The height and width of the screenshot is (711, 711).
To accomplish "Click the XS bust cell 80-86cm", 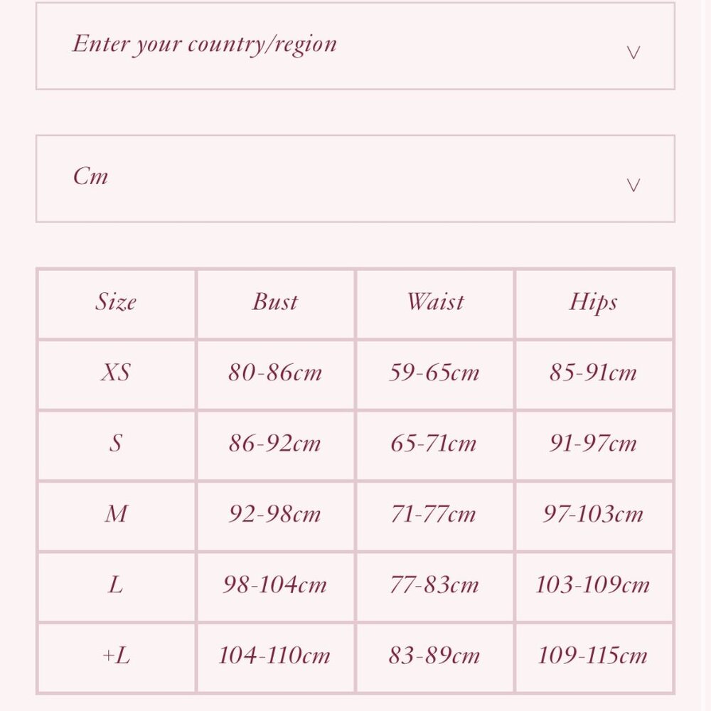I will point(275,373).
